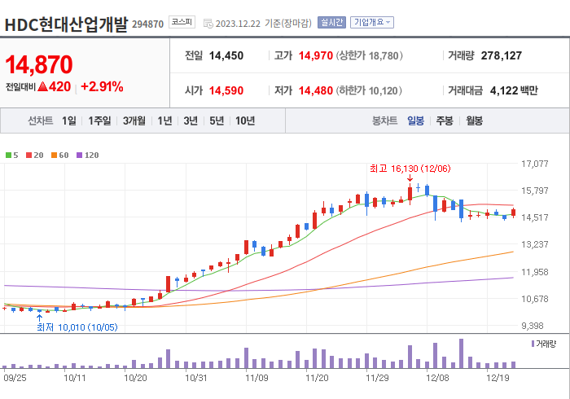Open the 기업개요 dropdown
This screenshot has width=570, height=399.
click(372, 23)
